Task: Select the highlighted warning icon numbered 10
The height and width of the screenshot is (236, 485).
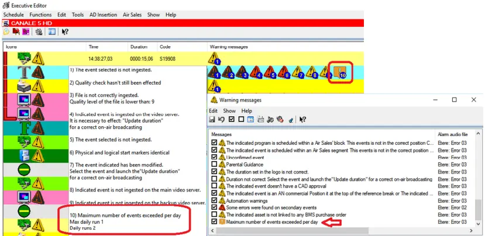Action: click(x=340, y=72)
